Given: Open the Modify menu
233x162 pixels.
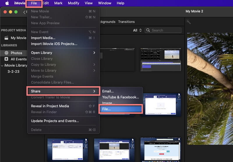Looking at the screenshot, I should [73, 3].
